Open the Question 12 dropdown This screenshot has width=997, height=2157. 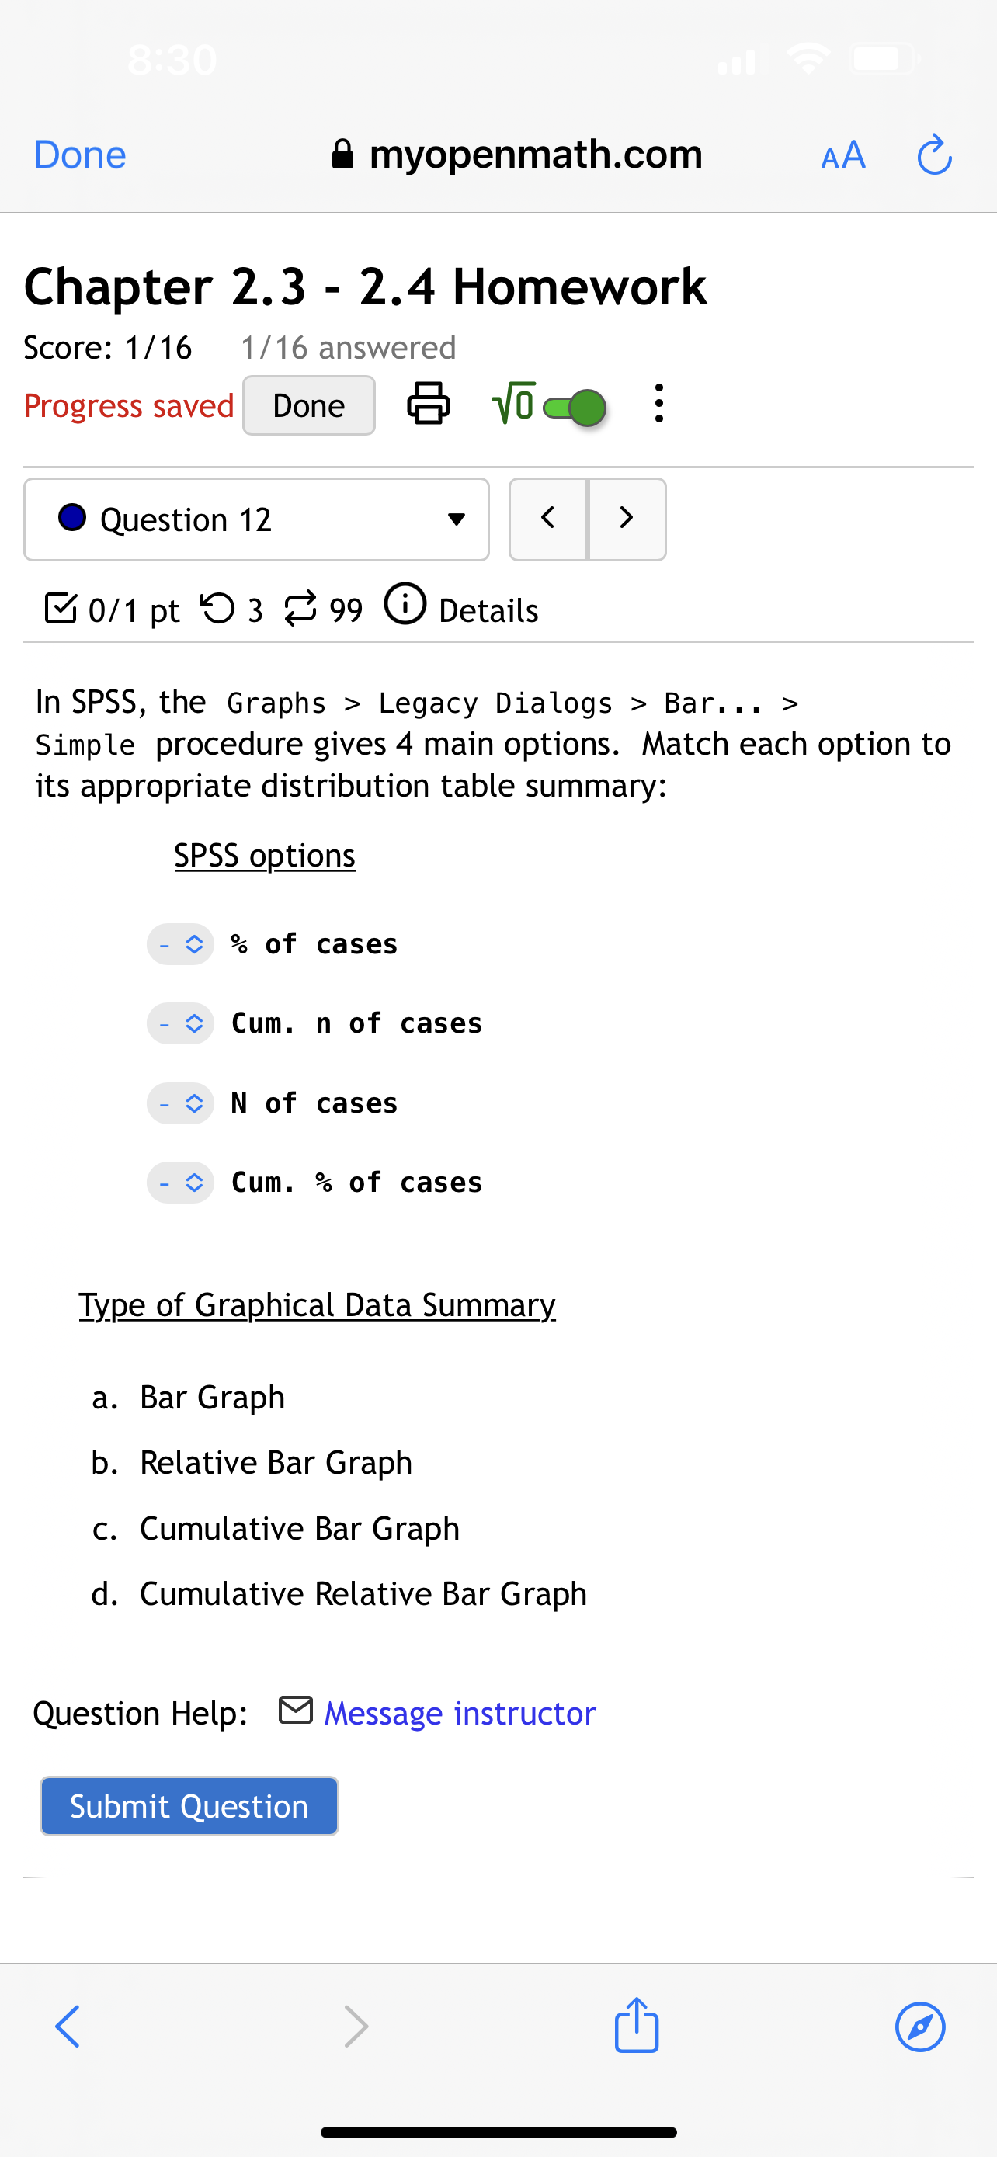click(454, 519)
